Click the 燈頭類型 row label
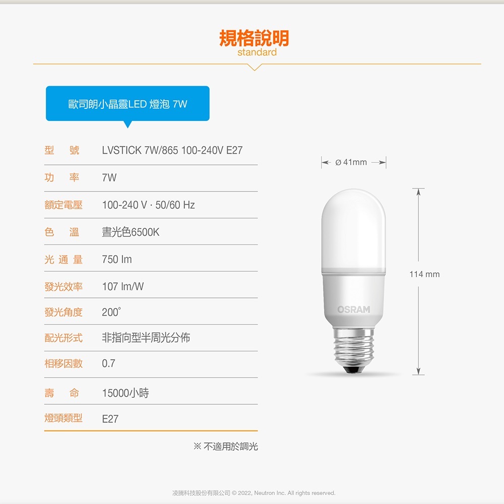The image size is (504, 504). coord(64,418)
